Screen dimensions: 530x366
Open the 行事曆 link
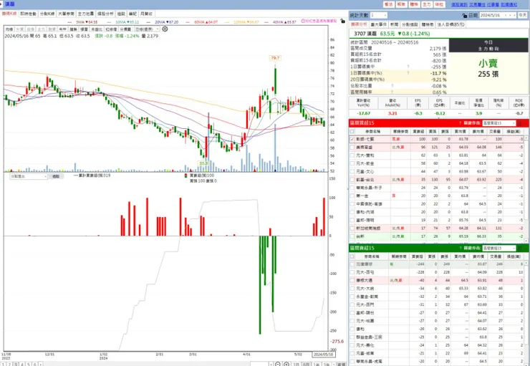pos(494,4)
